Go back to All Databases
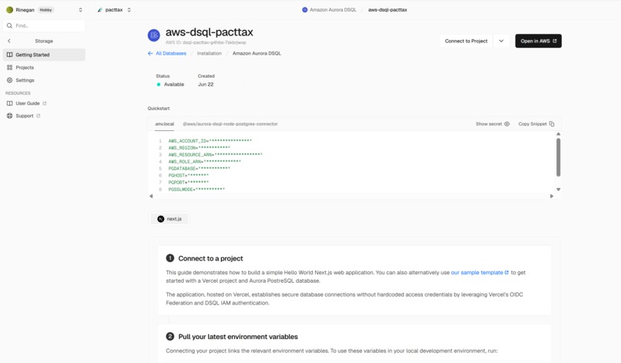The height and width of the screenshot is (363, 621). point(171,53)
